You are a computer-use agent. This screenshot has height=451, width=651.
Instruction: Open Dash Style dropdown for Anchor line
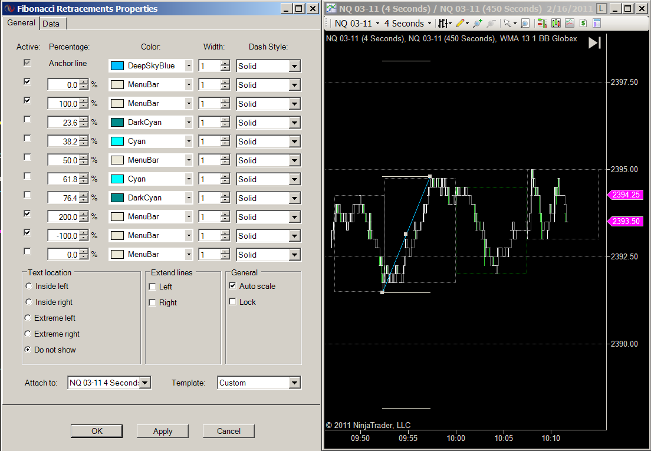(x=295, y=66)
